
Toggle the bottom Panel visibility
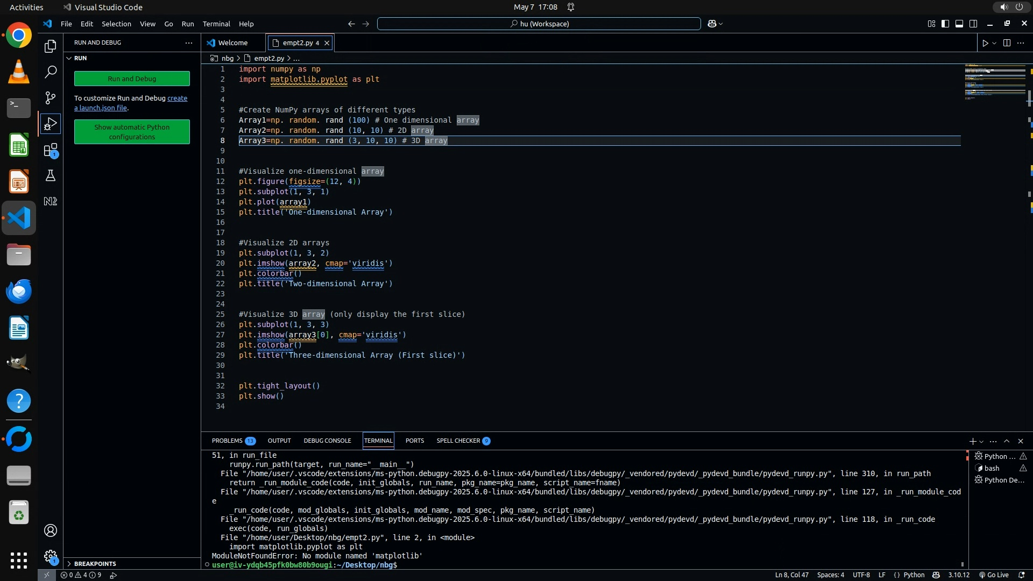tap(959, 24)
